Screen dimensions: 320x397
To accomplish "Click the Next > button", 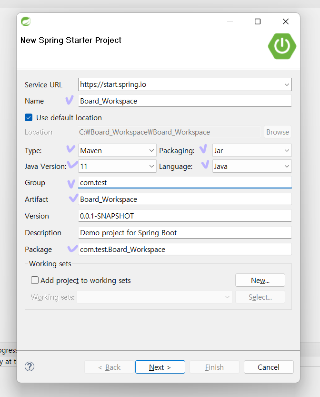I will (x=160, y=367).
